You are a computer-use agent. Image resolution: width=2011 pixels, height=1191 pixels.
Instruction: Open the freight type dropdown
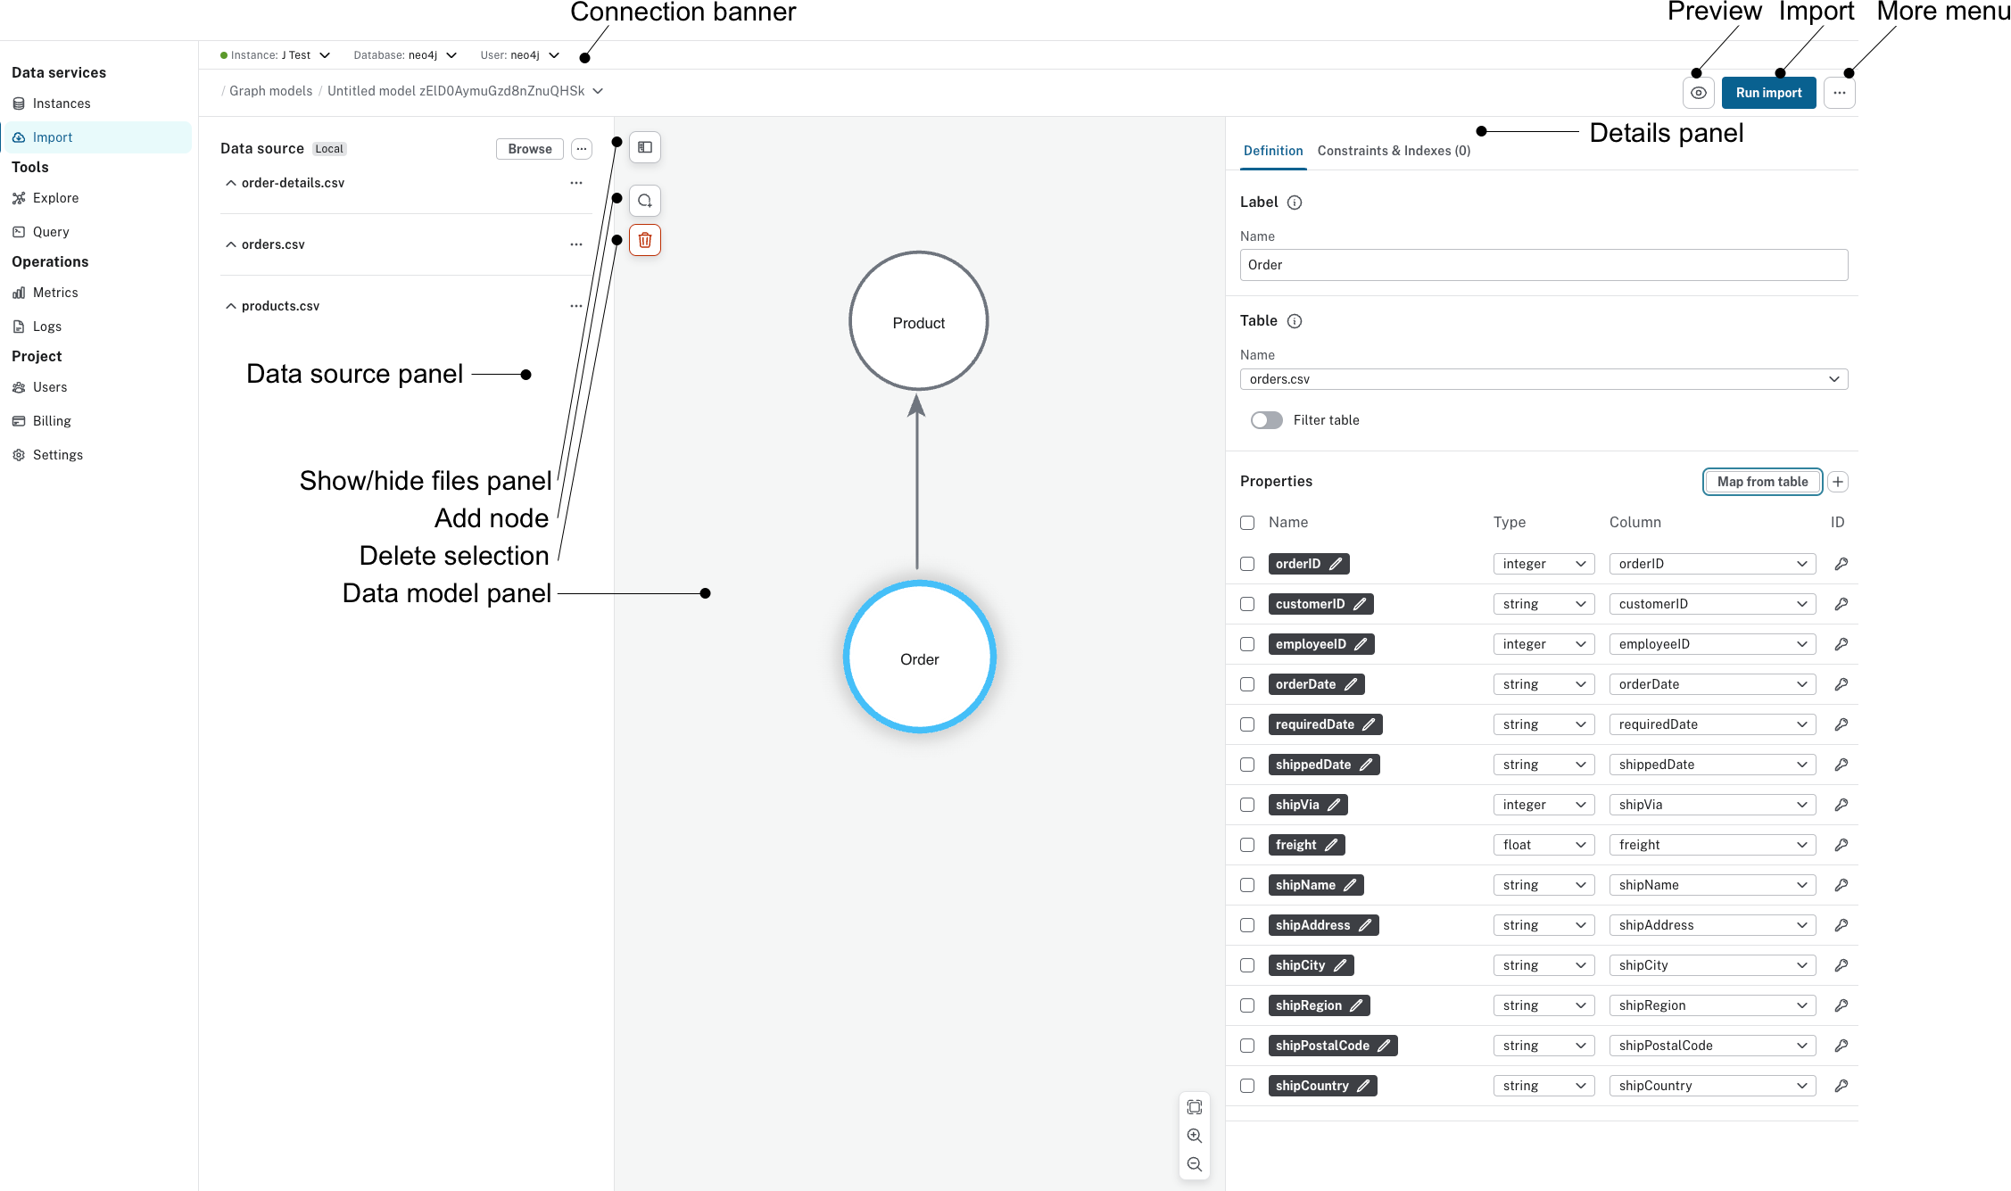[x=1543, y=845]
